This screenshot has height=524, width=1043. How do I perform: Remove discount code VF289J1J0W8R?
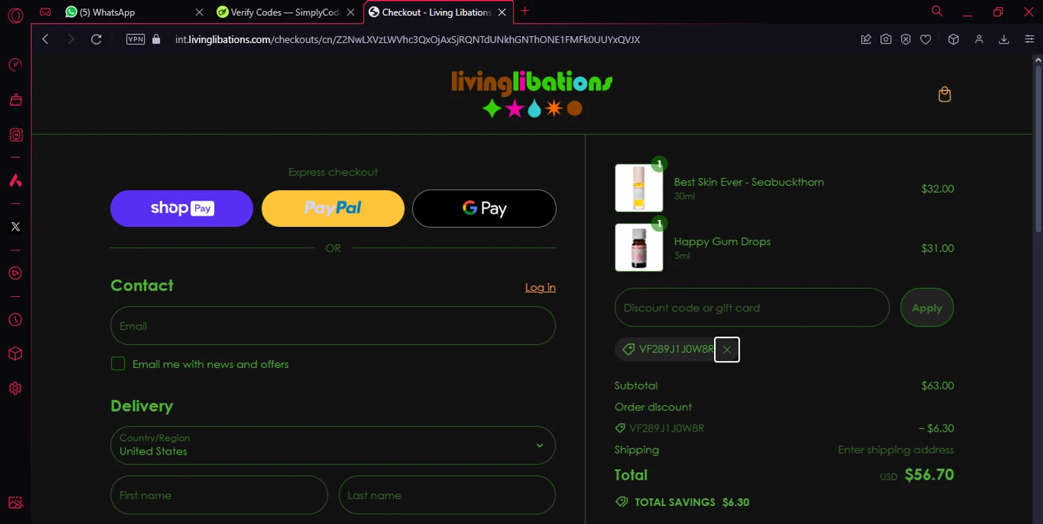727,350
